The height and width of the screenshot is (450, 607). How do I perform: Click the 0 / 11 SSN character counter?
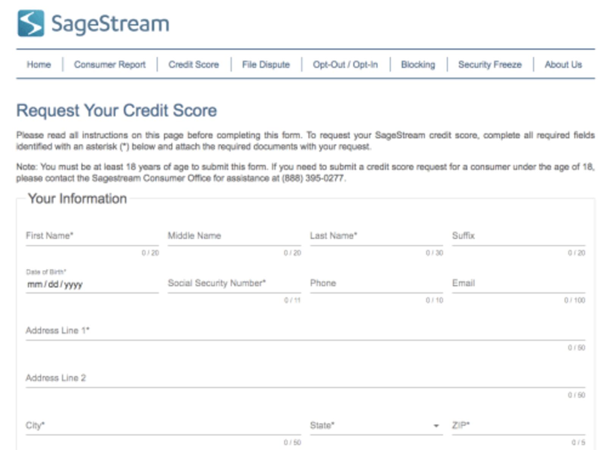(292, 300)
